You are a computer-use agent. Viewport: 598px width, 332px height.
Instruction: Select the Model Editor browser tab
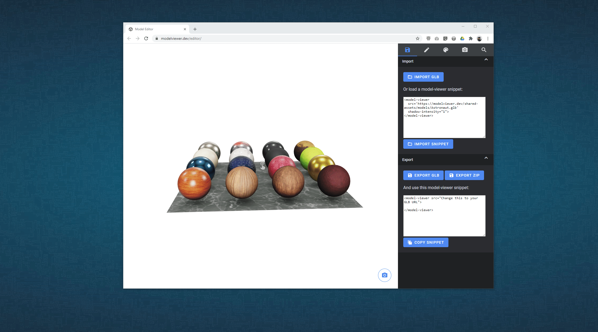click(157, 29)
